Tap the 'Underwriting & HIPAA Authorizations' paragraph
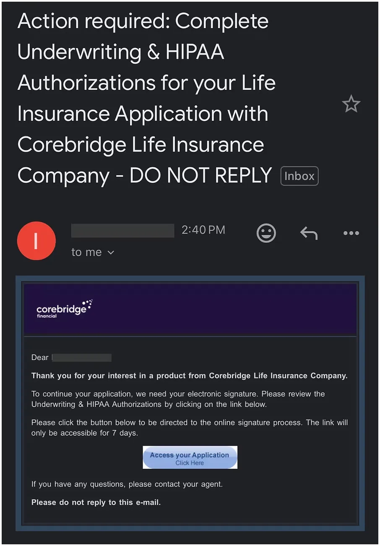 pyautogui.click(x=178, y=399)
